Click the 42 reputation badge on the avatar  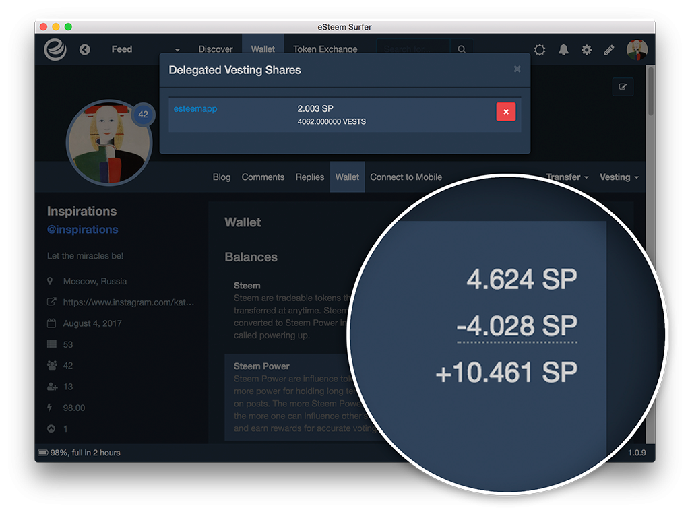pyautogui.click(x=143, y=115)
